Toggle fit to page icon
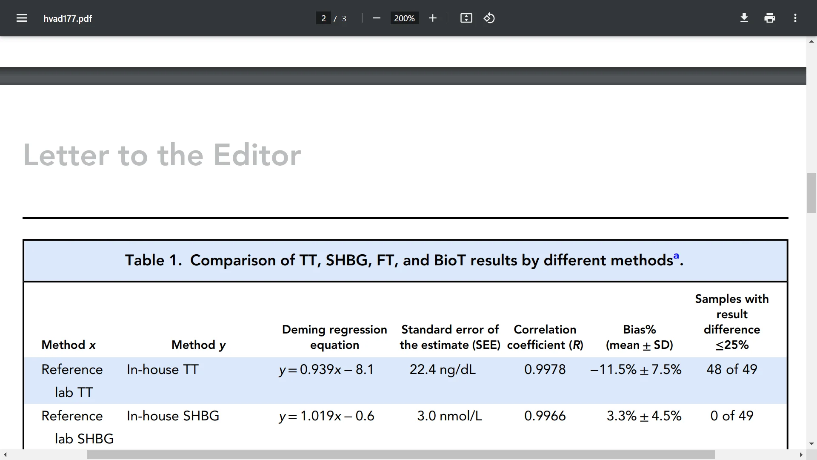Viewport: 817px width, 460px height. [x=466, y=18]
